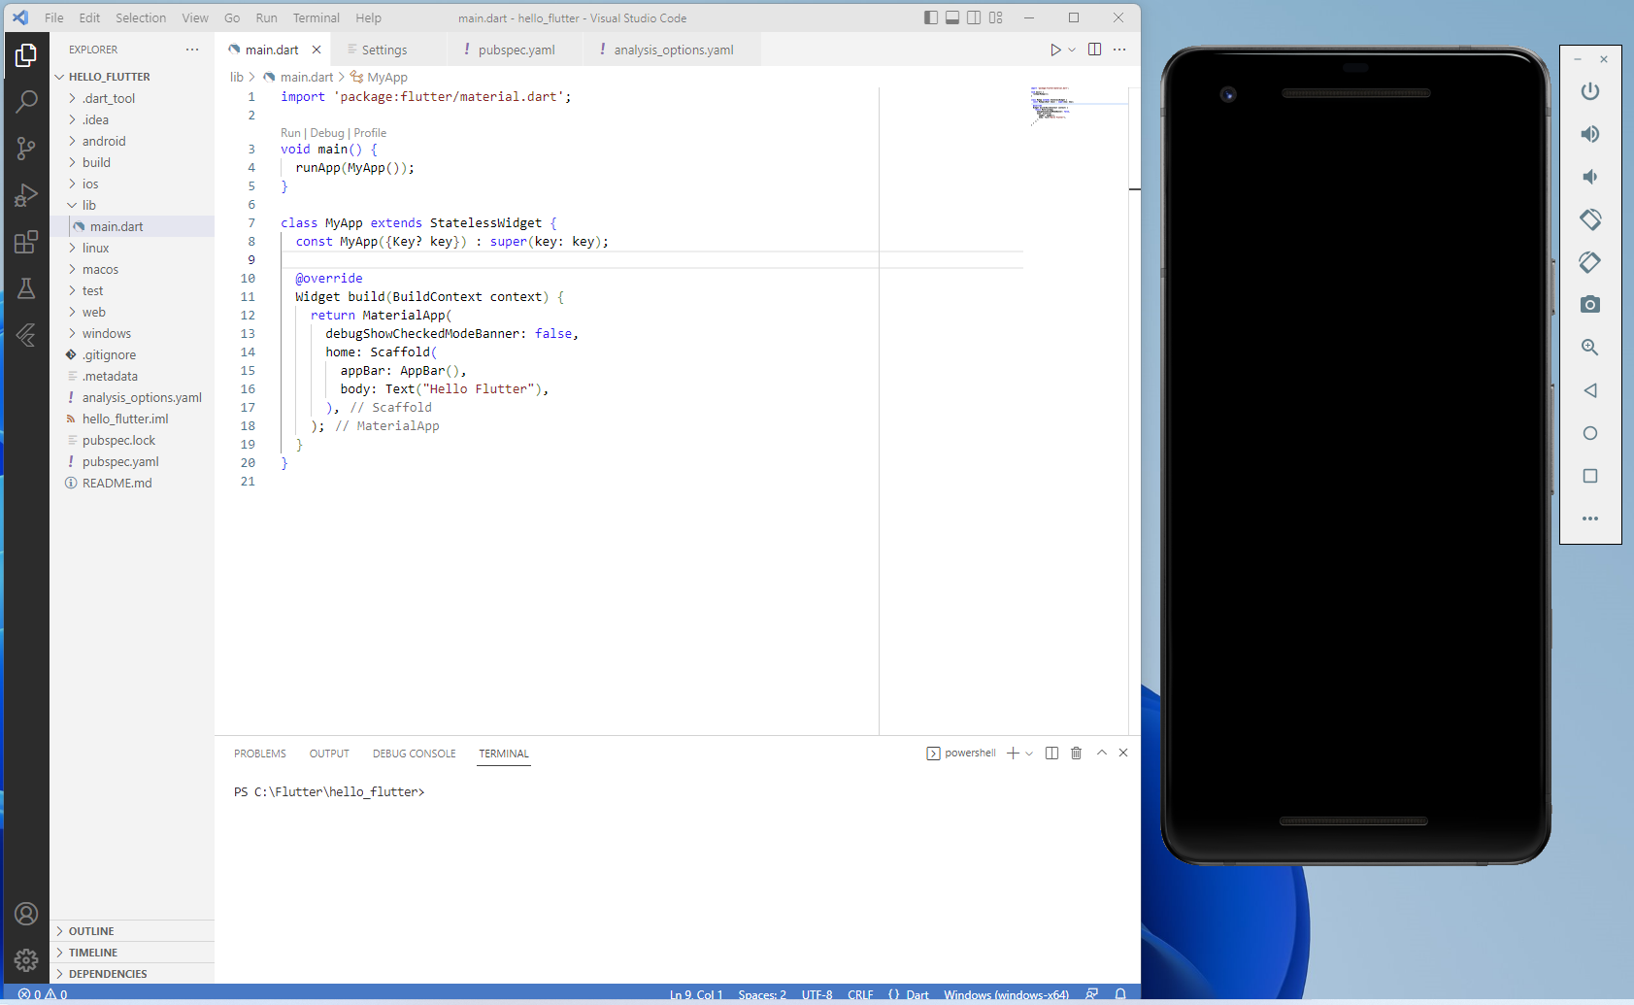
Task: Toggle the bottom panel layout
Action: pos(952,17)
